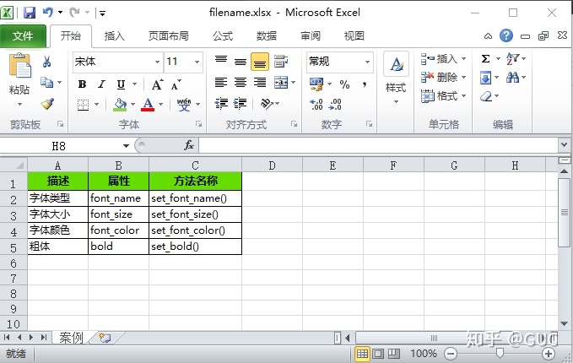Select the 案例 sheet tab

point(71,338)
